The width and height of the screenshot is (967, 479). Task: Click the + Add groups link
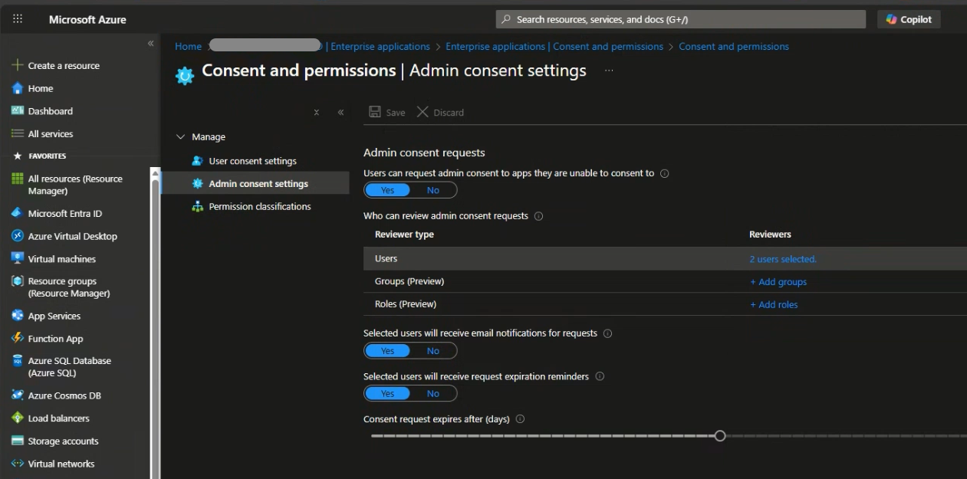pos(778,282)
